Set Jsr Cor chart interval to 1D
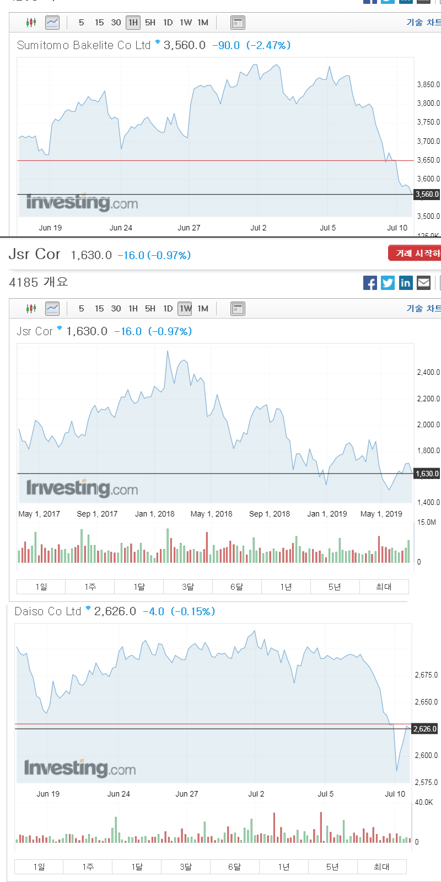Screen dimensions: 441x882 [x=168, y=309]
